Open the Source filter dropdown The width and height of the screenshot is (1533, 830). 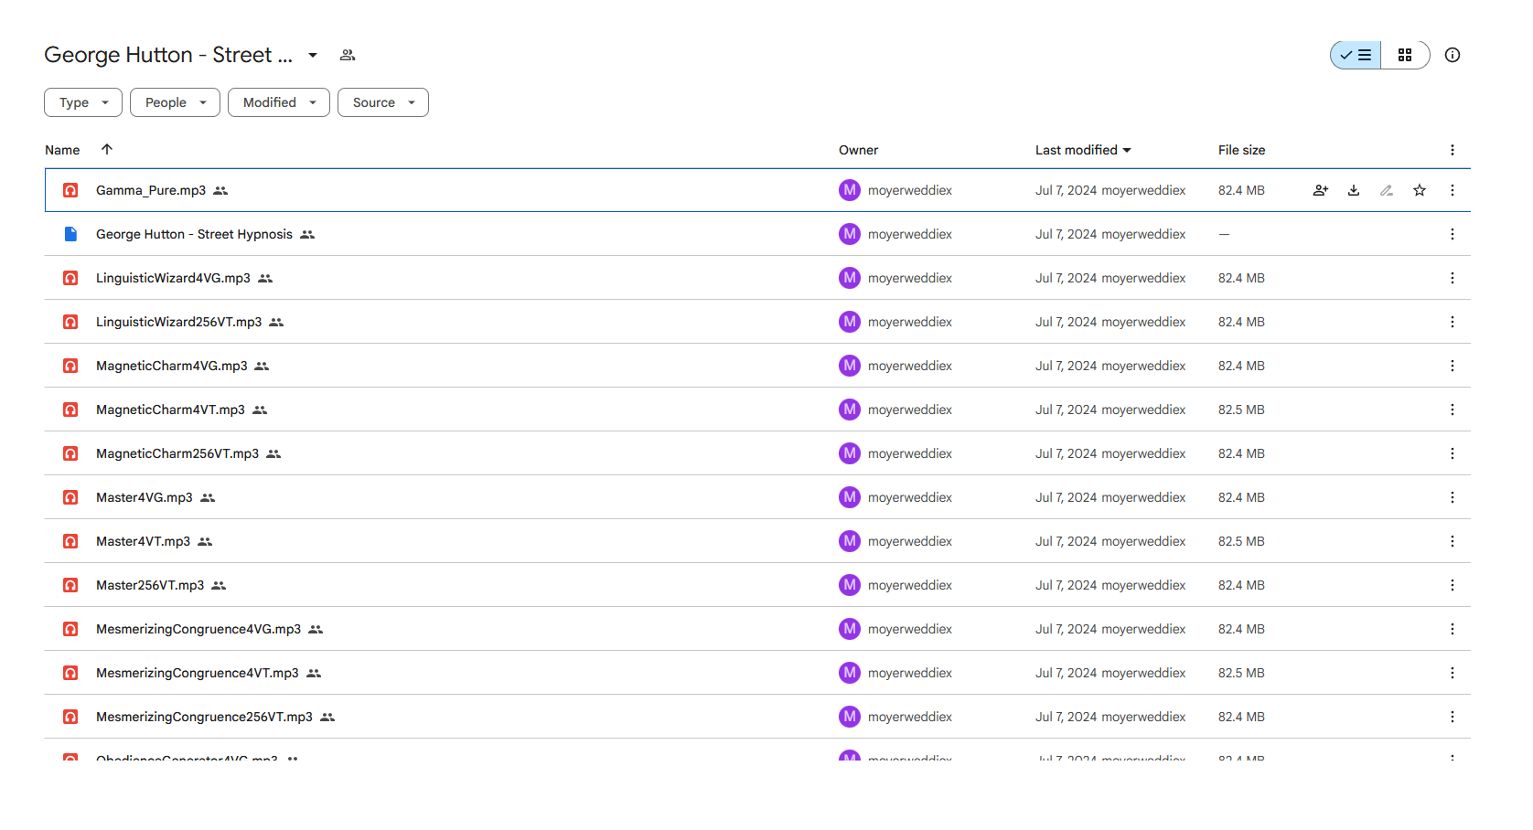click(383, 102)
